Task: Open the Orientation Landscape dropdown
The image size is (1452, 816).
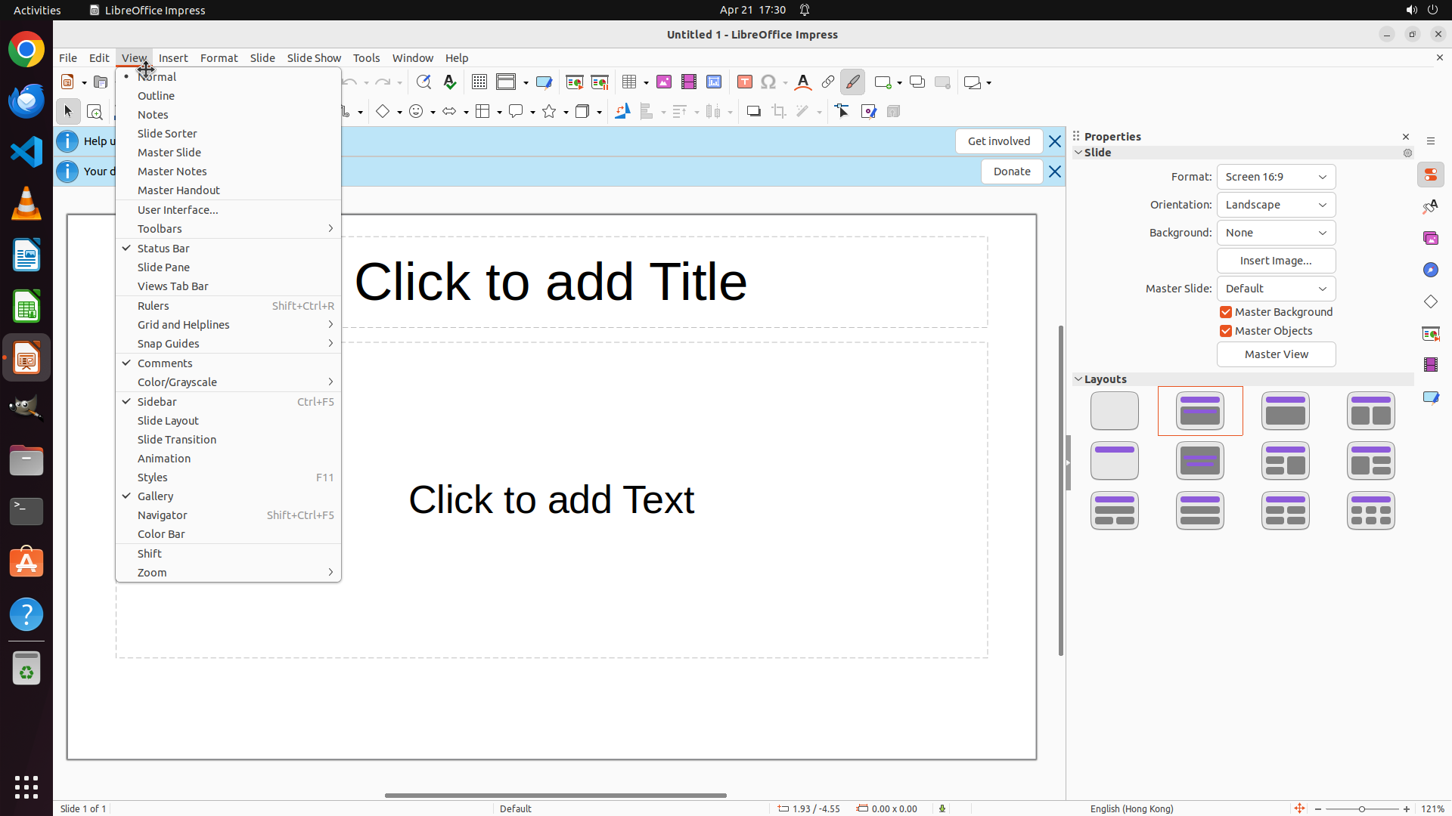Action: click(1276, 205)
